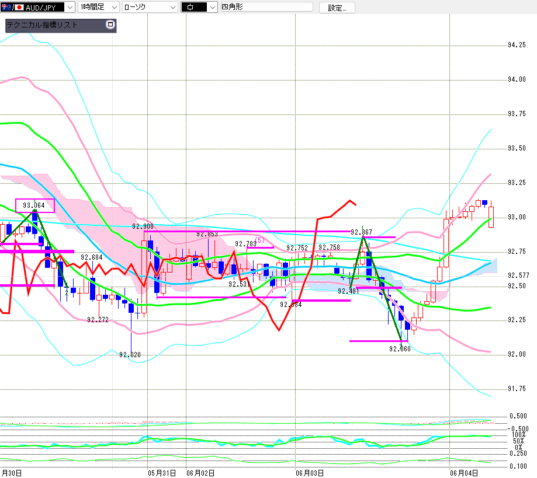Click the 92.060 low price label

pyautogui.click(x=400, y=348)
